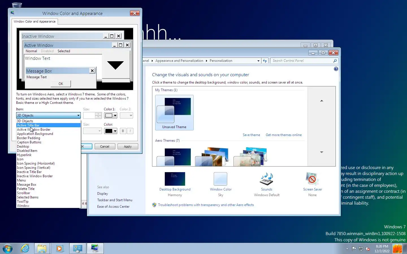The height and width of the screenshot is (254, 407).
Task: Expand the chevron before the Personalization breadcrumb
Action: pos(206,61)
